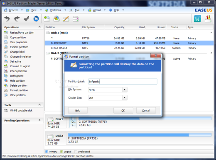Select the FAT16 partition row
The width and height of the screenshot is (216, 160).
tap(129, 38)
